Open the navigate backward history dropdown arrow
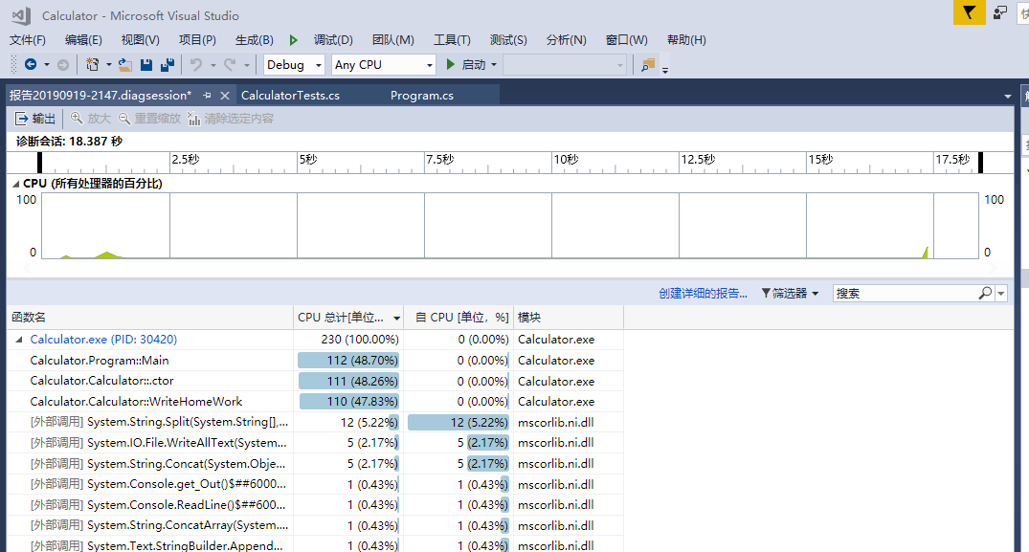The height and width of the screenshot is (552, 1029). [x=47, y=64]
